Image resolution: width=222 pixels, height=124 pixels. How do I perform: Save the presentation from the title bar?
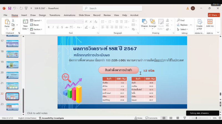10,8
